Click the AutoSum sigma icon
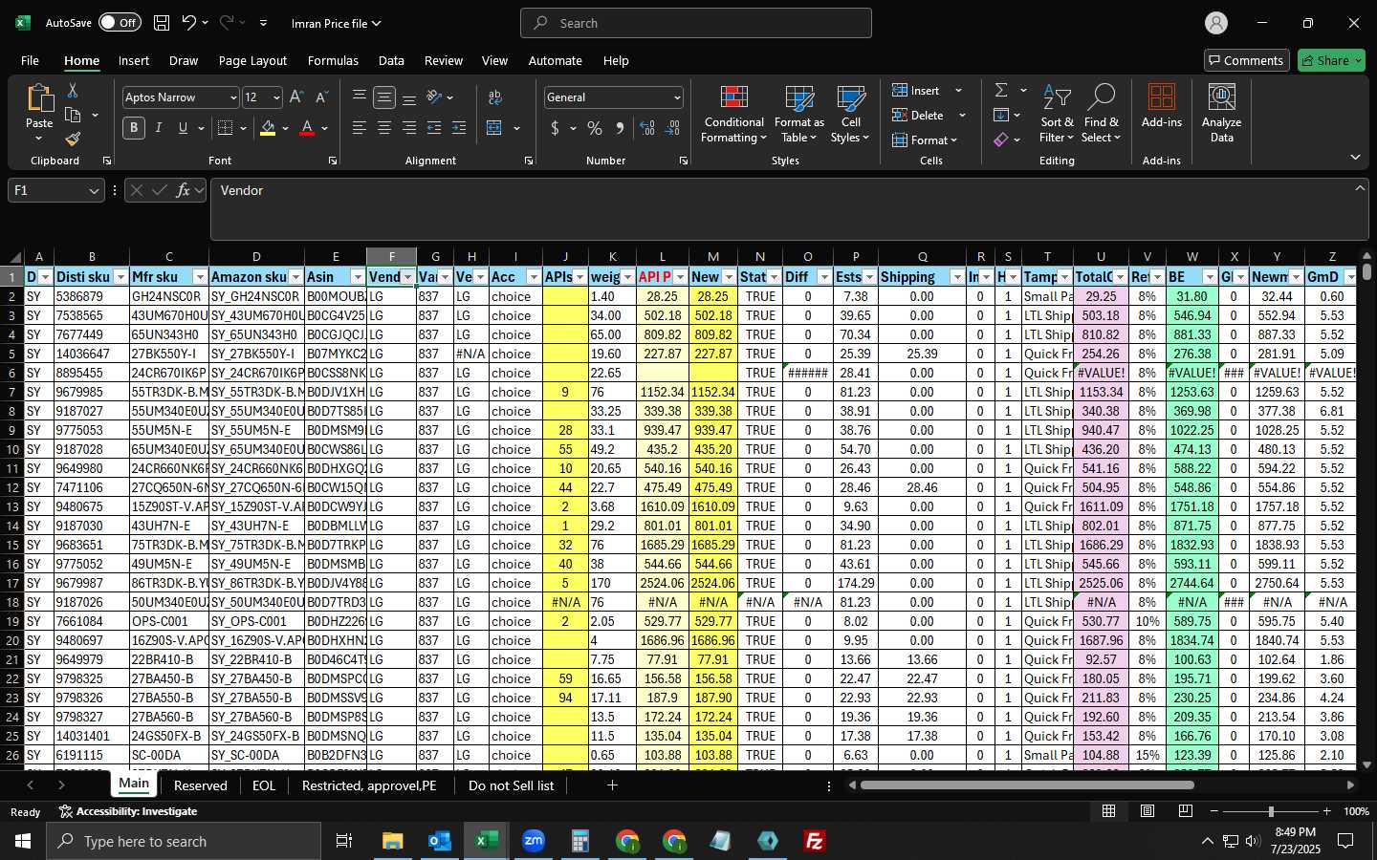Viewport: 1377px width, 860px height. pos(1001,90)
